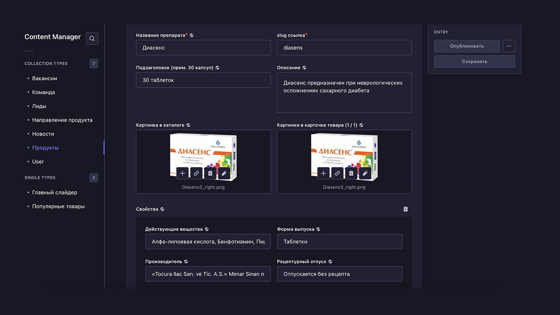Add image in Картинка в каталоге
560x315 pixels.
point(182,174)
